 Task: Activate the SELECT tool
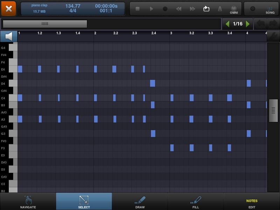pyautogui.click(x=84, y=202)
